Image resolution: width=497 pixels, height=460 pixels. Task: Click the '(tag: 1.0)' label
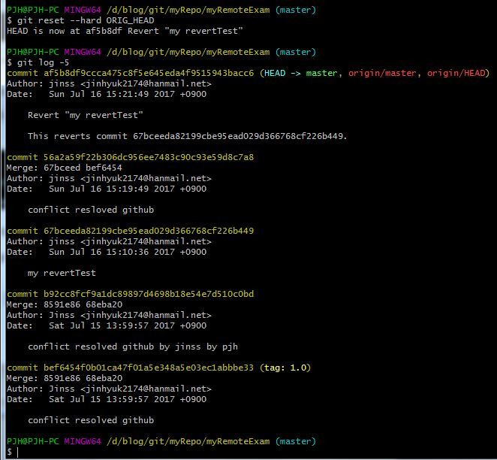(x=285, y=368)
